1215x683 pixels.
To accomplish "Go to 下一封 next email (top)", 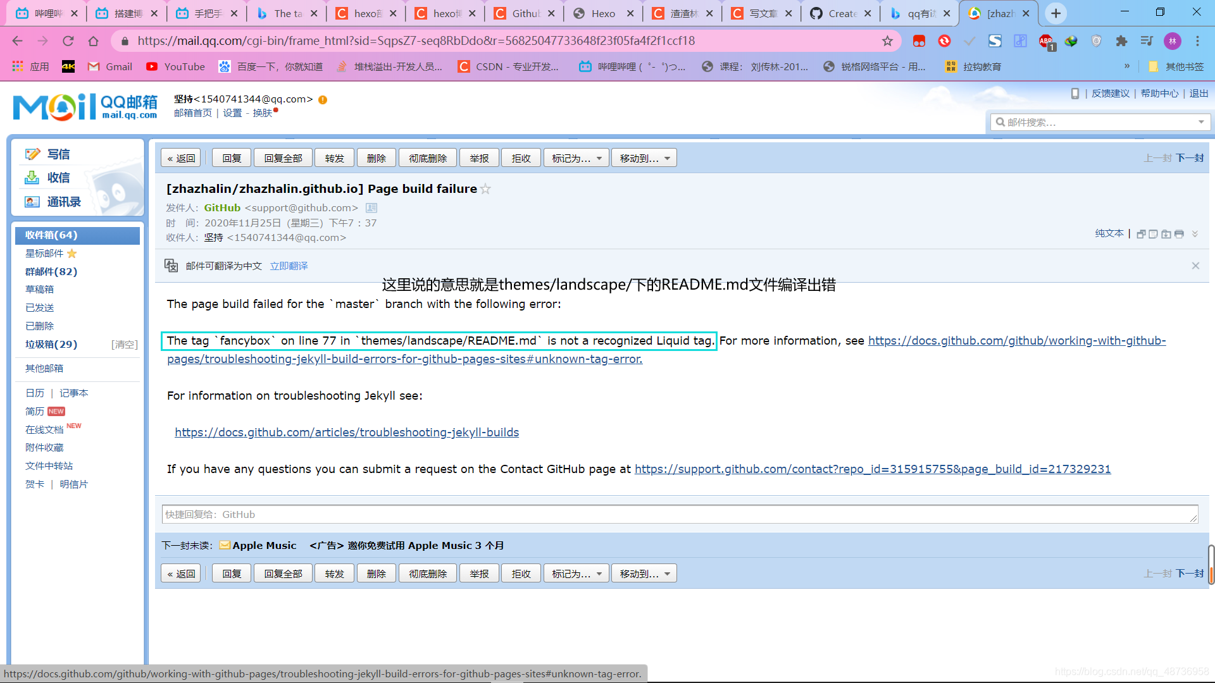I will (1190, 158).
